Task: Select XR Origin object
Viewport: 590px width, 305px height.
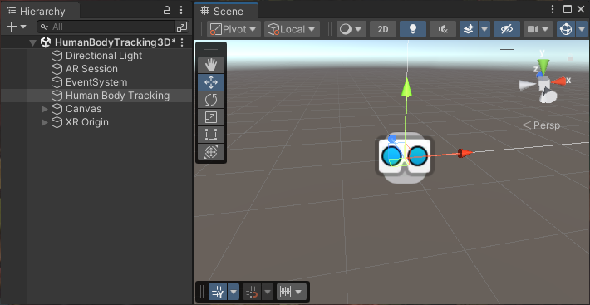Action: pyautogui.click(x=87, y=122)
